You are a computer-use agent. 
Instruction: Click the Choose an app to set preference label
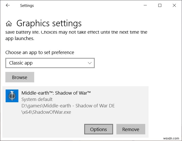[x=40, y=53]
